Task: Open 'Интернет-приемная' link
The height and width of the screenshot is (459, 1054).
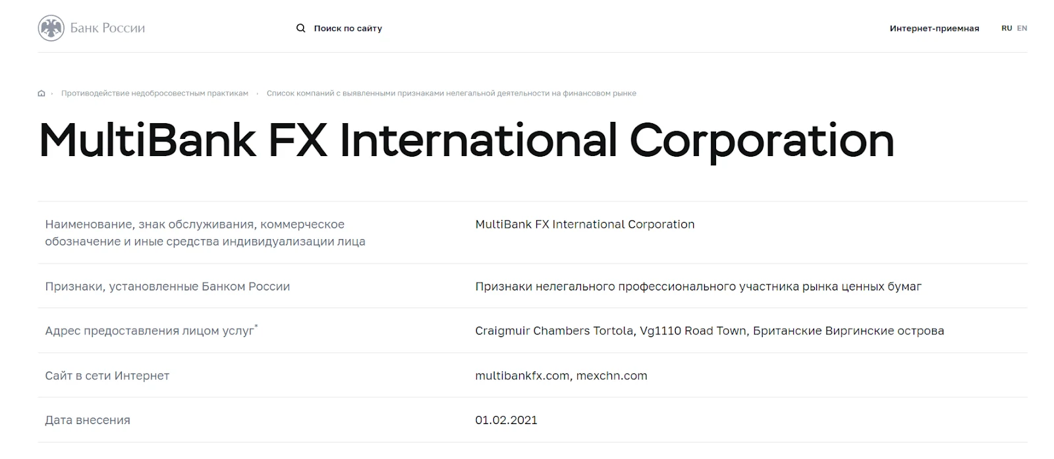Action: click(934, 28)
